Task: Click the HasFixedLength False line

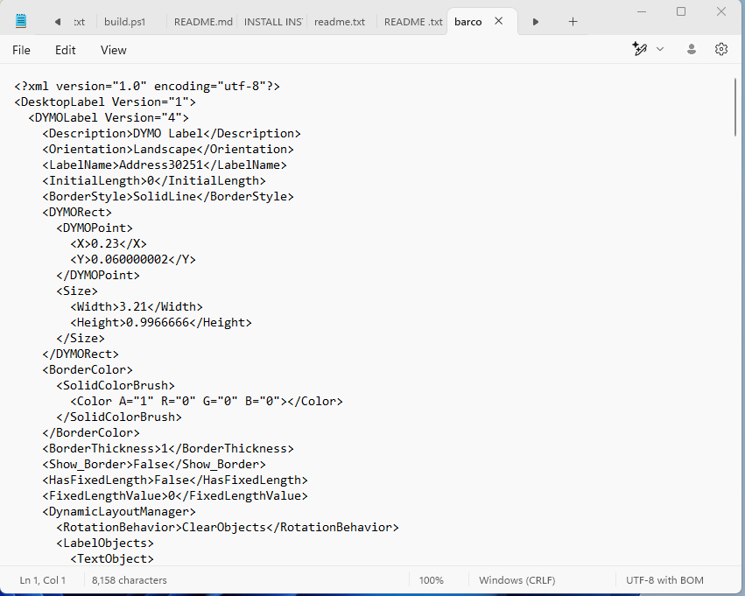Action: tap(175, 480)
